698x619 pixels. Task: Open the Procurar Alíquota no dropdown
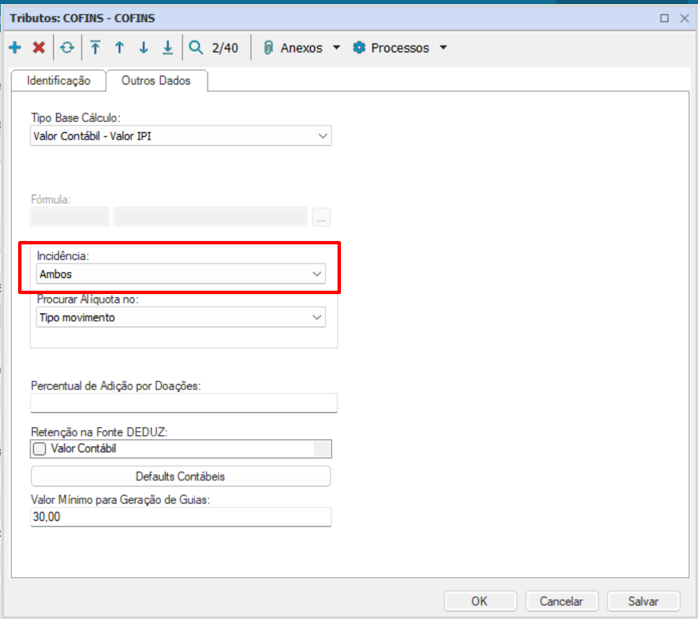pos(181,318)
